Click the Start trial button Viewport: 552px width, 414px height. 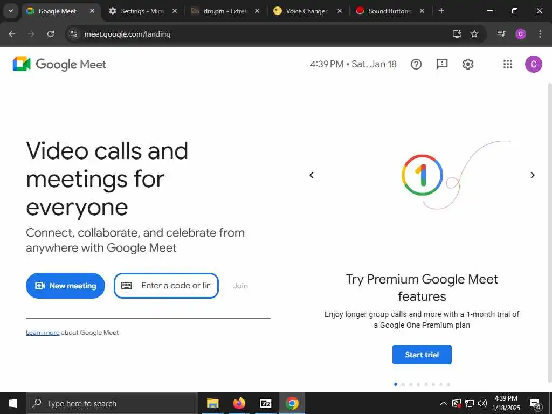pyautogui.click(x=422, y=355)
